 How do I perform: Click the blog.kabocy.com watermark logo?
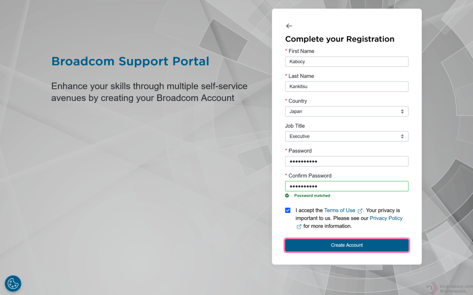(x=432, y=288)
